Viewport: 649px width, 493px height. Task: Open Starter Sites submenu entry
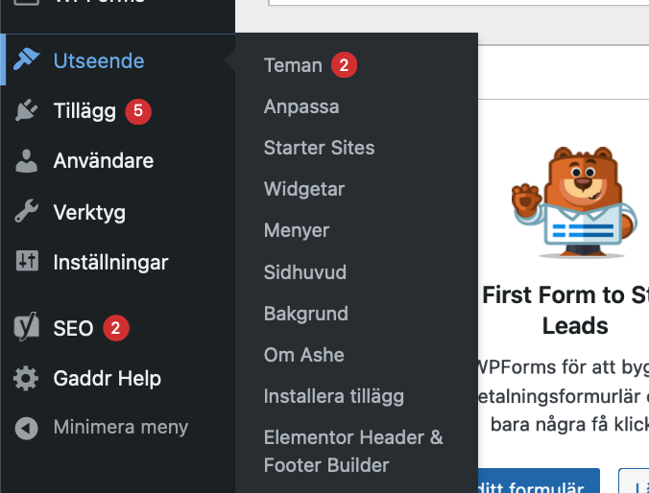(x=319, y=148)
